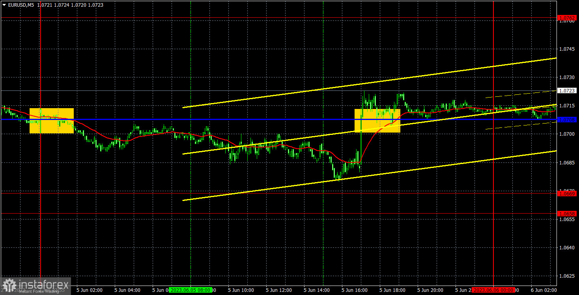This screenshot has height=295, width=579.
Task: Open the chart menu triangle beside EURUSD,M5
Action: [x=4, y=5]
